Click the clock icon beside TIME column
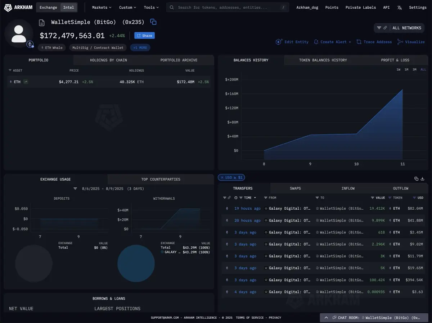The image size is (432, 323). pos(236,198)
